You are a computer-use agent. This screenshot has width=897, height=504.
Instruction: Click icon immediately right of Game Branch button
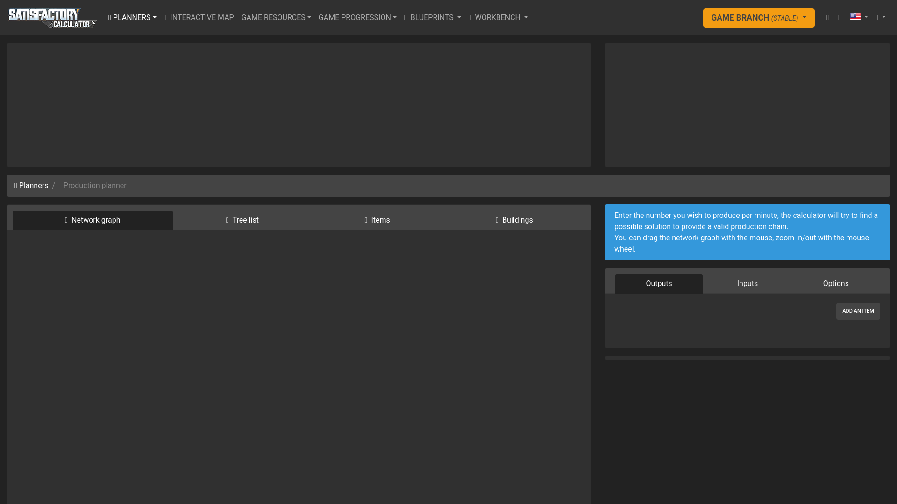[827, 18]
